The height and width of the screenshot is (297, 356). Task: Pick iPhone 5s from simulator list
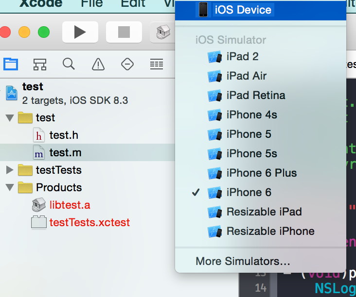(251, 154)
